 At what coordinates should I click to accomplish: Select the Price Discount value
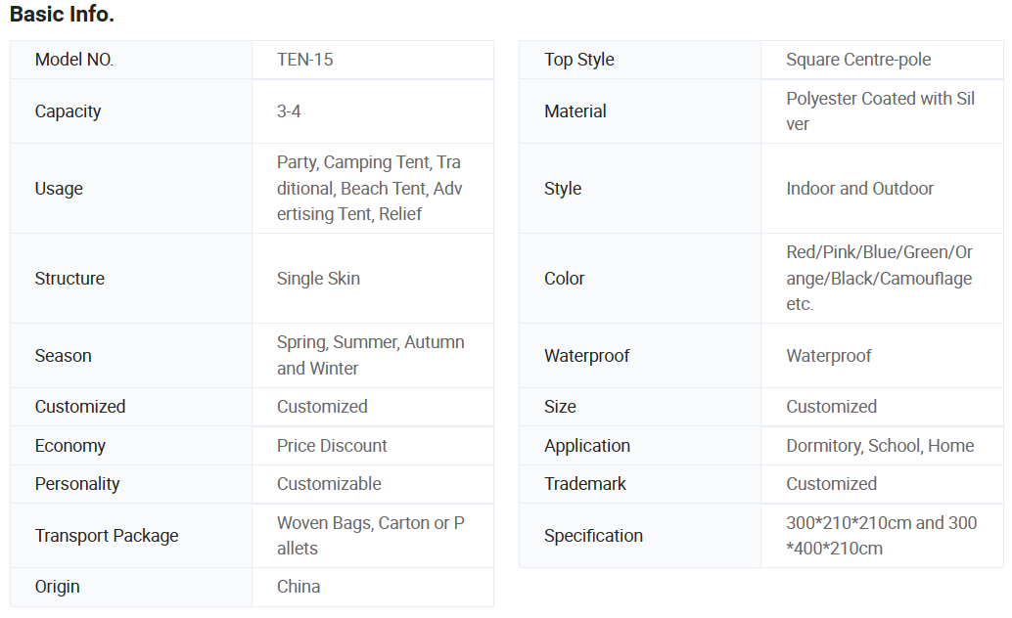pos(332,446)
